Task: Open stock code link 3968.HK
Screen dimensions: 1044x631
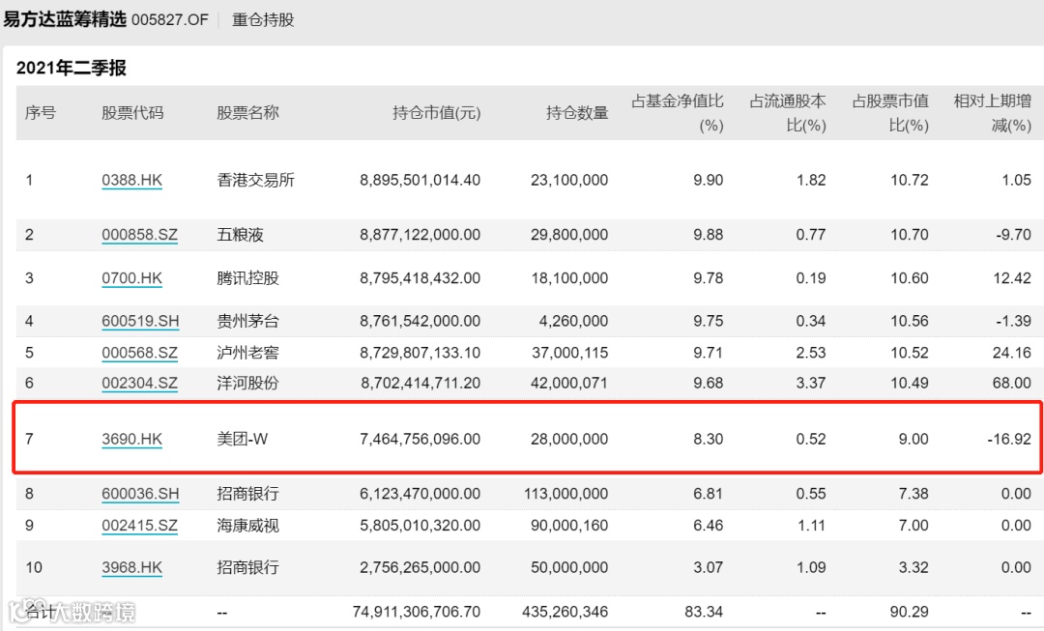Action: coord(131,567)
